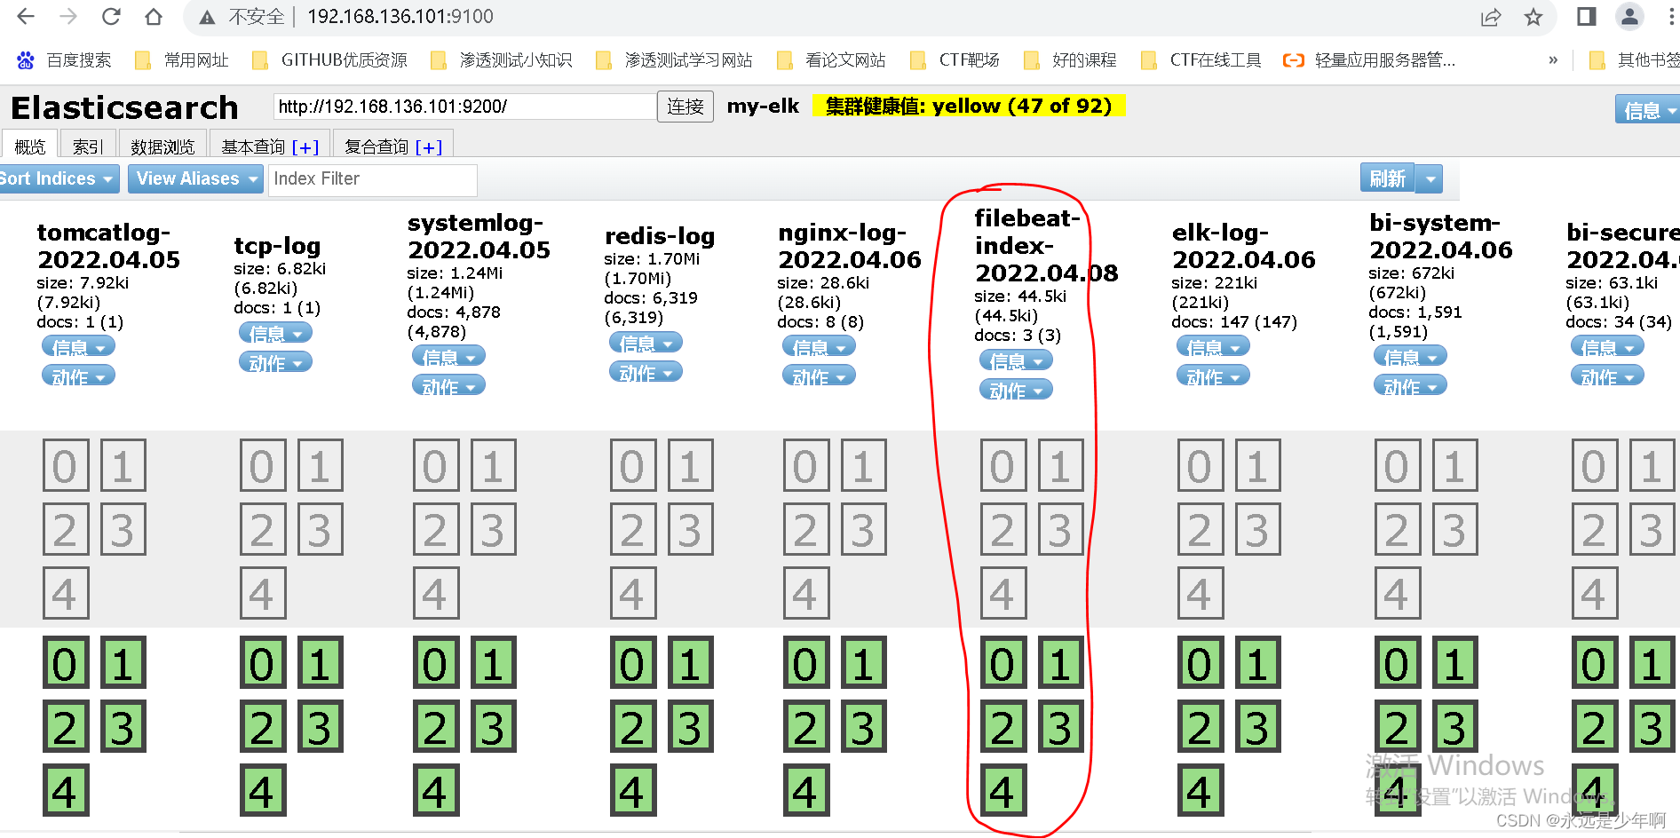Open the refresh interval dropdown arrow
The image size is (1680, 838).
click(1429, 178)
